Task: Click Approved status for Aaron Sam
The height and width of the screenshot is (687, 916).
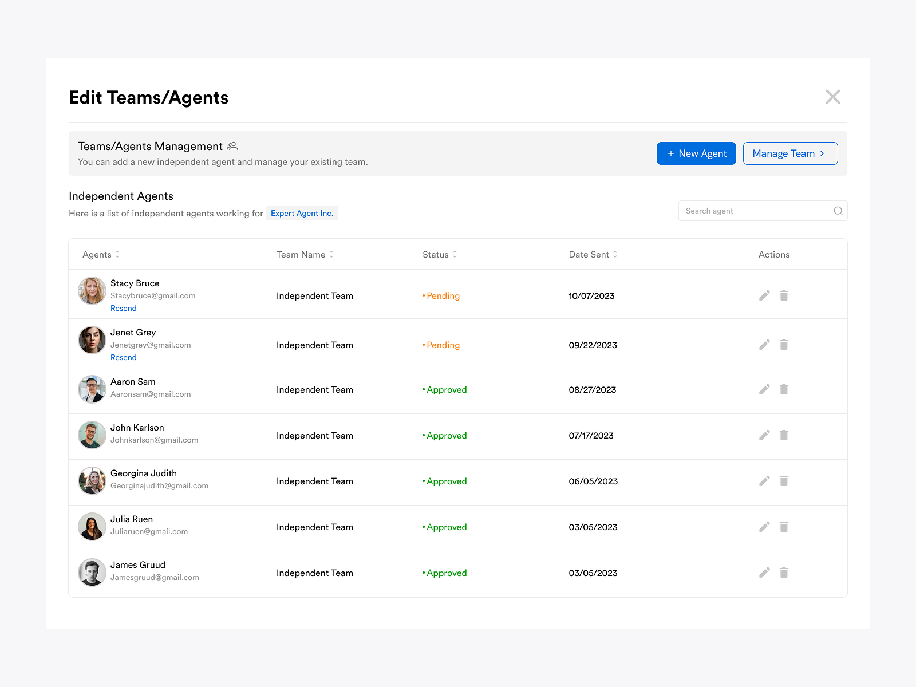Action: click(x=445, y=390)
